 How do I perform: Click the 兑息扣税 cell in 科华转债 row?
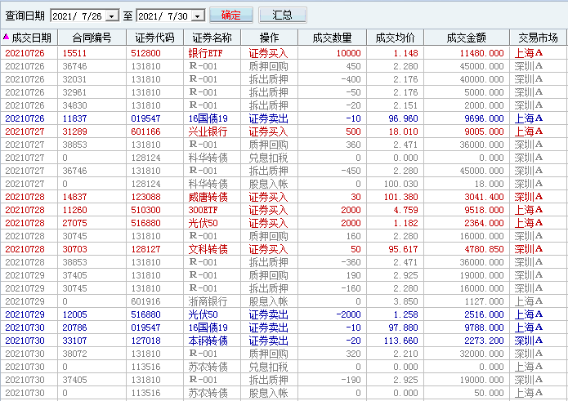point(268,158)
